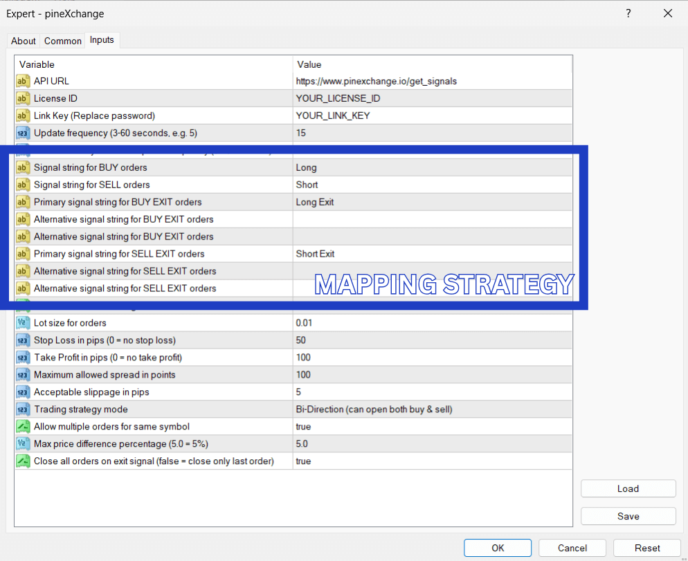Select the Primary signal string for BUY EXIT label
688x561 pixels.
[118, 202]
